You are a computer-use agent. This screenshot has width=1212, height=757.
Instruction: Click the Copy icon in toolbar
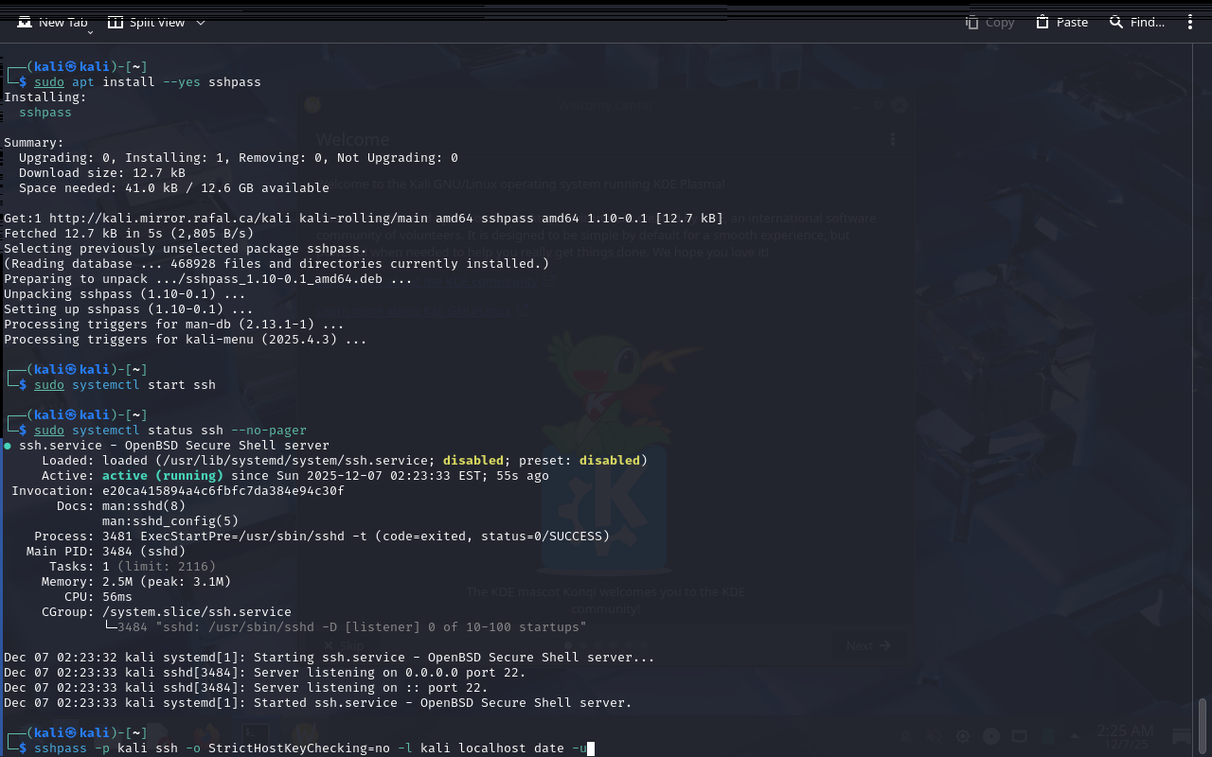point(972,22)
